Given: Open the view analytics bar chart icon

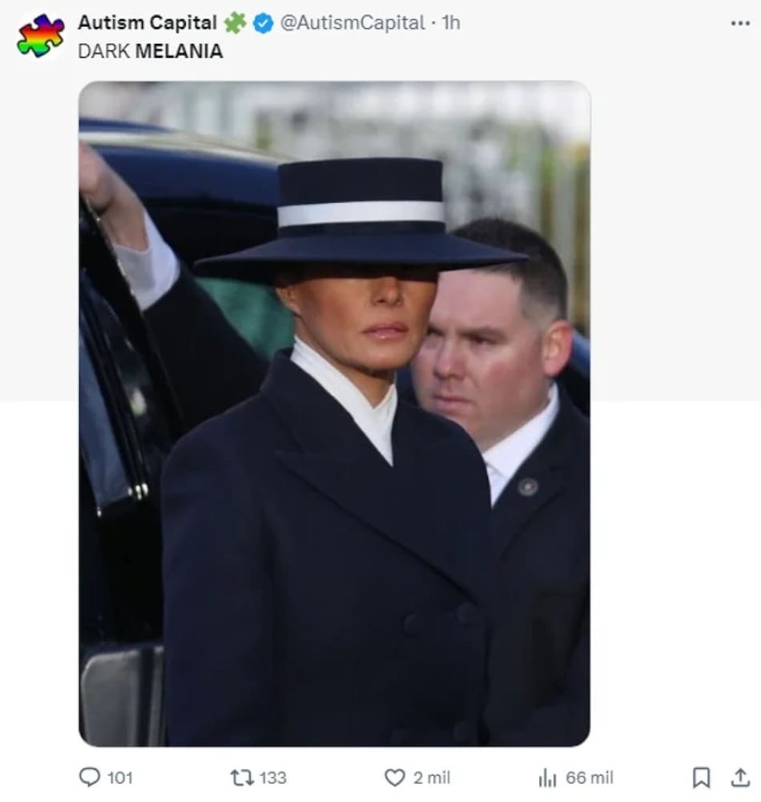Looking at the screenshot, I should 547,777.
